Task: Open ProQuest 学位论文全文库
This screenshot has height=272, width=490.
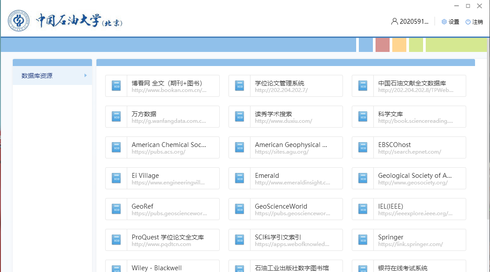Action: pyautogui.click(x=167, y=237)
